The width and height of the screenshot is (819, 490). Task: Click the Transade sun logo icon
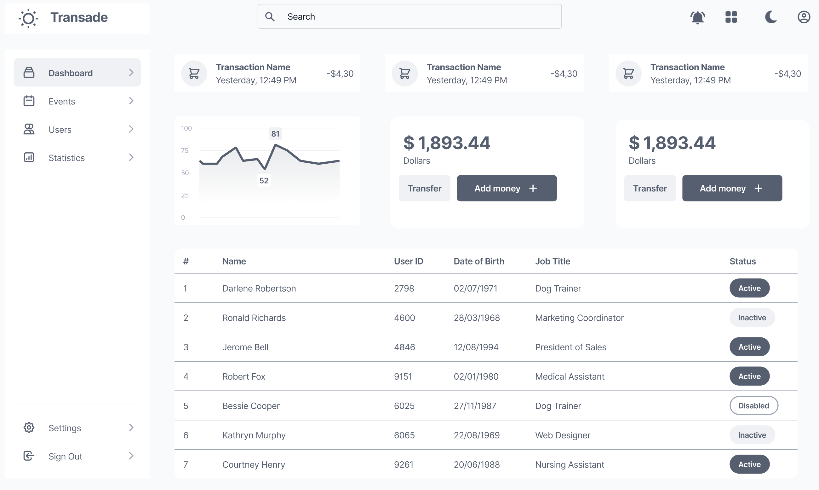[28, 18]
